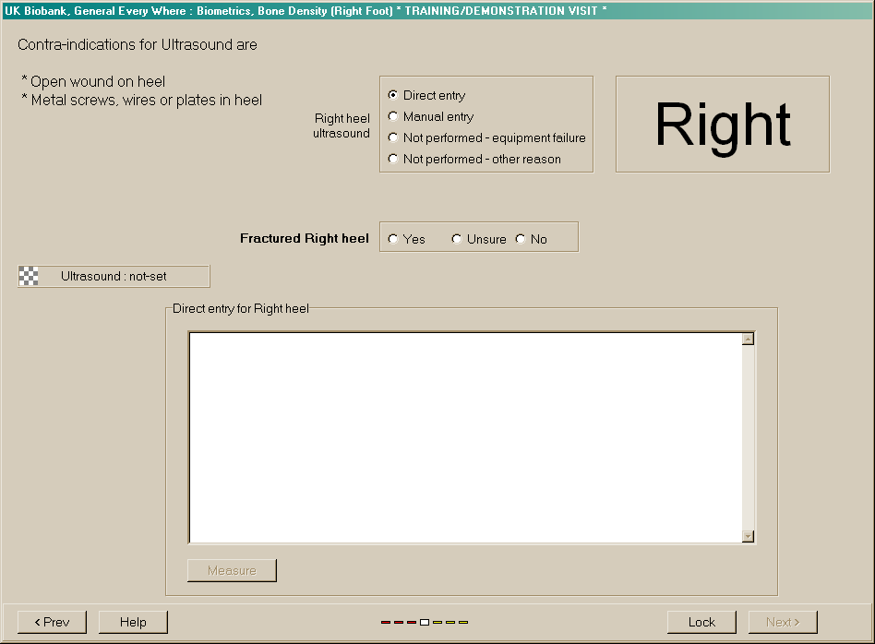
Task: Go back using the Prev button
Action: point(52,622)
